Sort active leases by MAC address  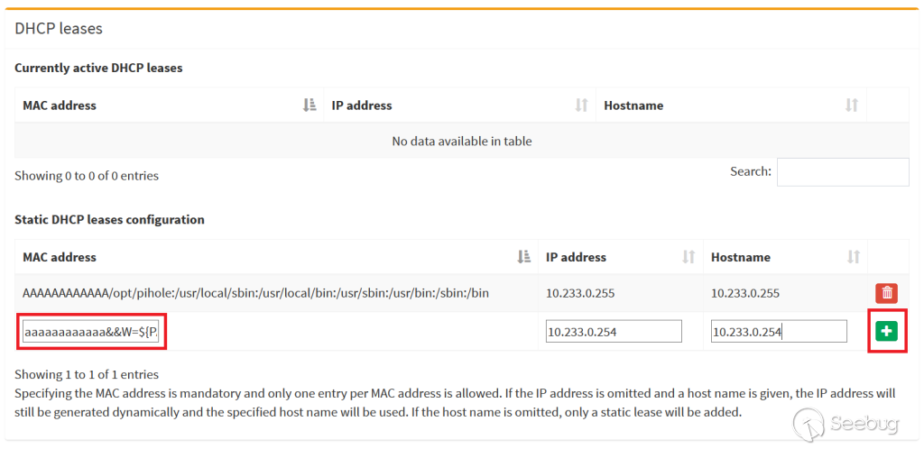coord(169,105)
